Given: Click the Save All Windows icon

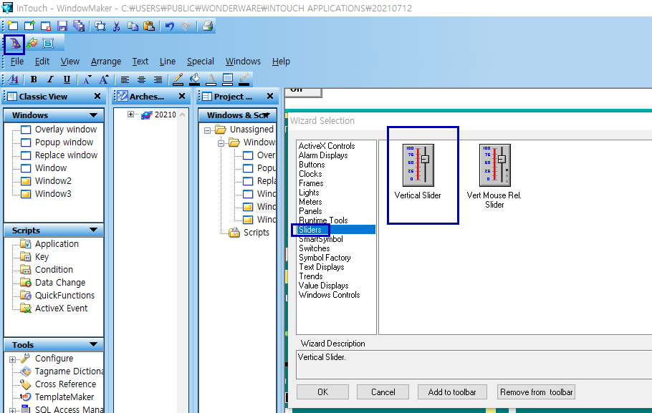Looking at the screenshot, I should coord(79,26).
